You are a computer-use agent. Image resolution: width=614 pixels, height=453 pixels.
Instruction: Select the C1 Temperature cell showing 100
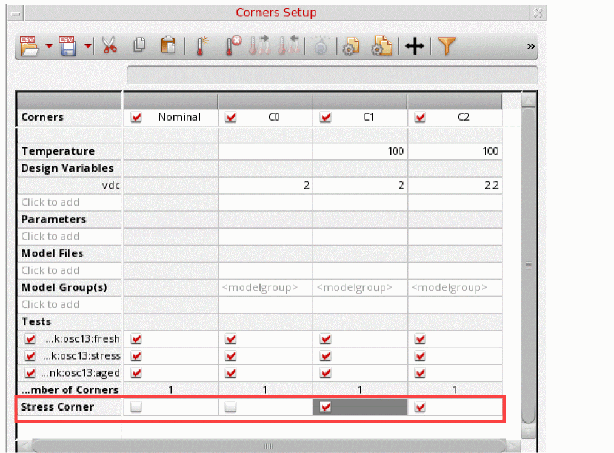coord(360,151)
